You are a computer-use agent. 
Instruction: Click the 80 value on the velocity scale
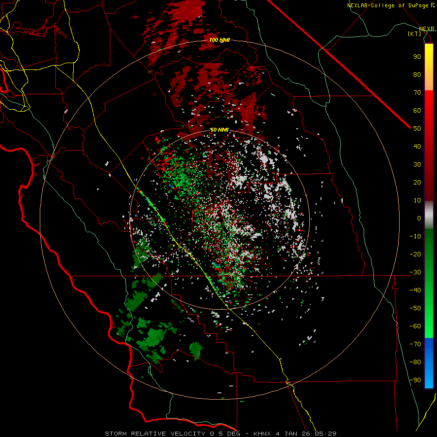click(417, 74)
